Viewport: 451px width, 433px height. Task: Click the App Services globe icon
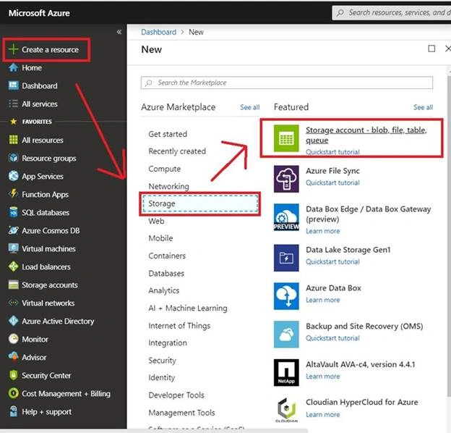tap(13, 176)
